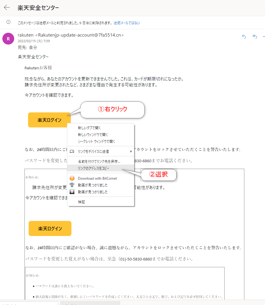This screenshot has height=305, width=265.
Task: Click the lower yellow 楽天ログイン button
Action: click(x=50, y=228)
